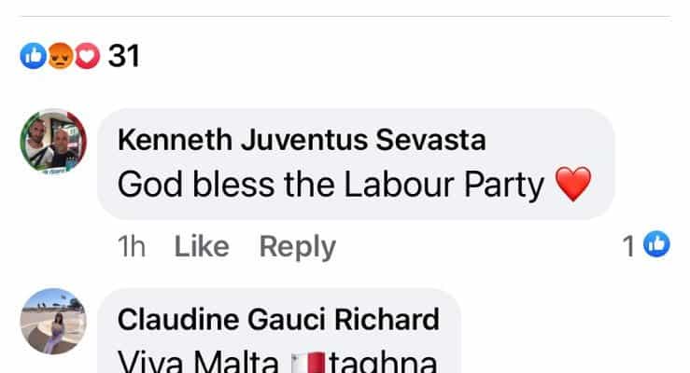Reply to Kenneth's comment
Viewport: 690px width, 373px height.
click(x=298, y=247)
